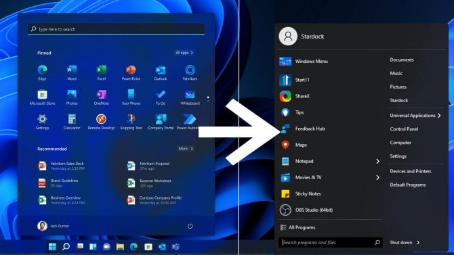Open the Company Portal app
The width and height of the screenshot is (454, 255).
pos(161,122)
